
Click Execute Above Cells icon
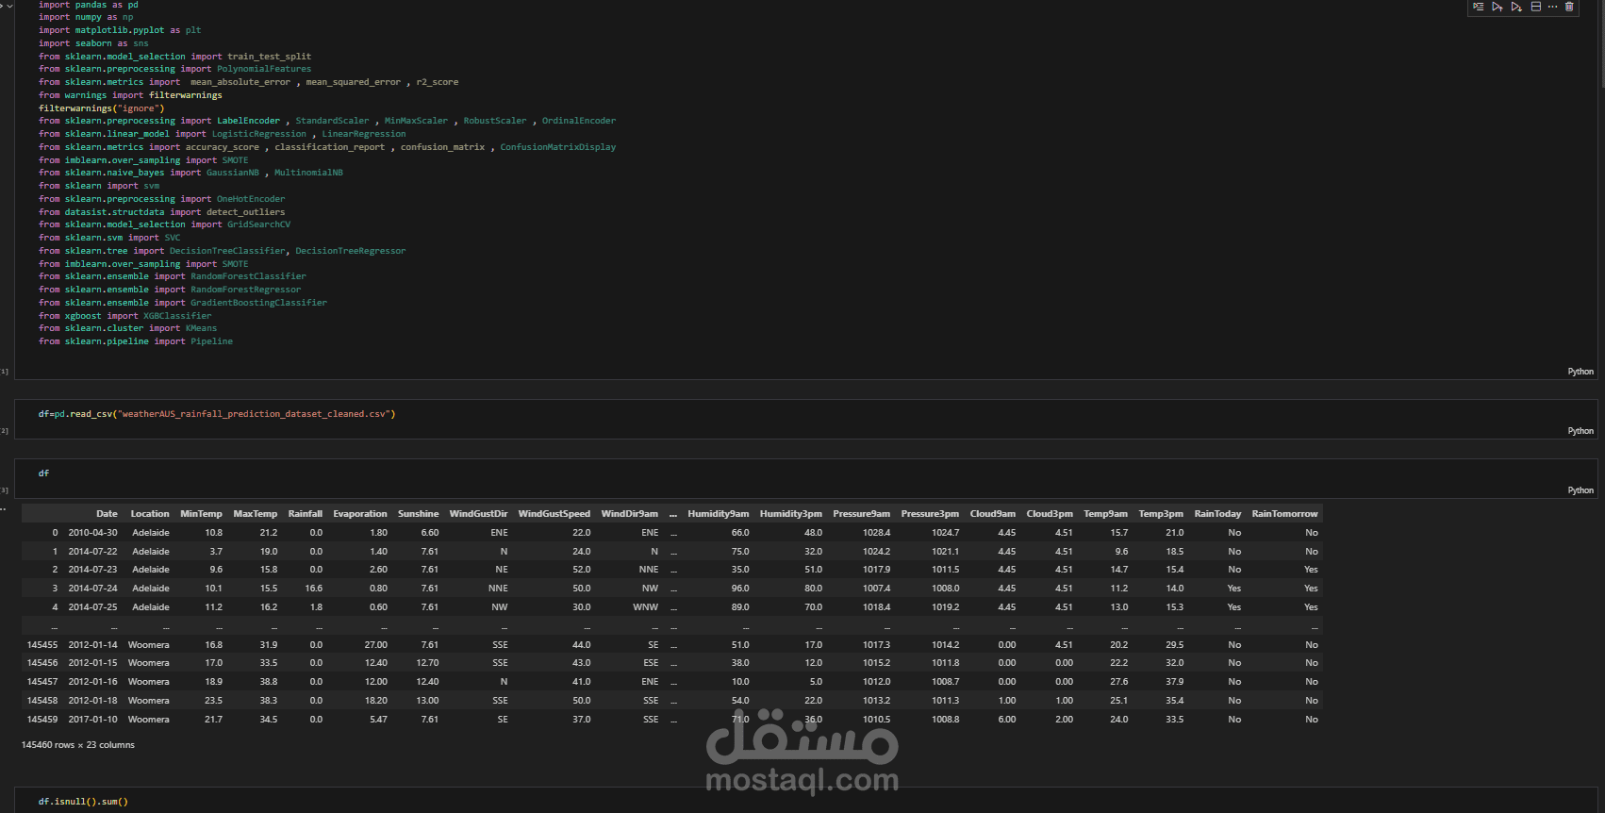click(x=1497, y=7)
